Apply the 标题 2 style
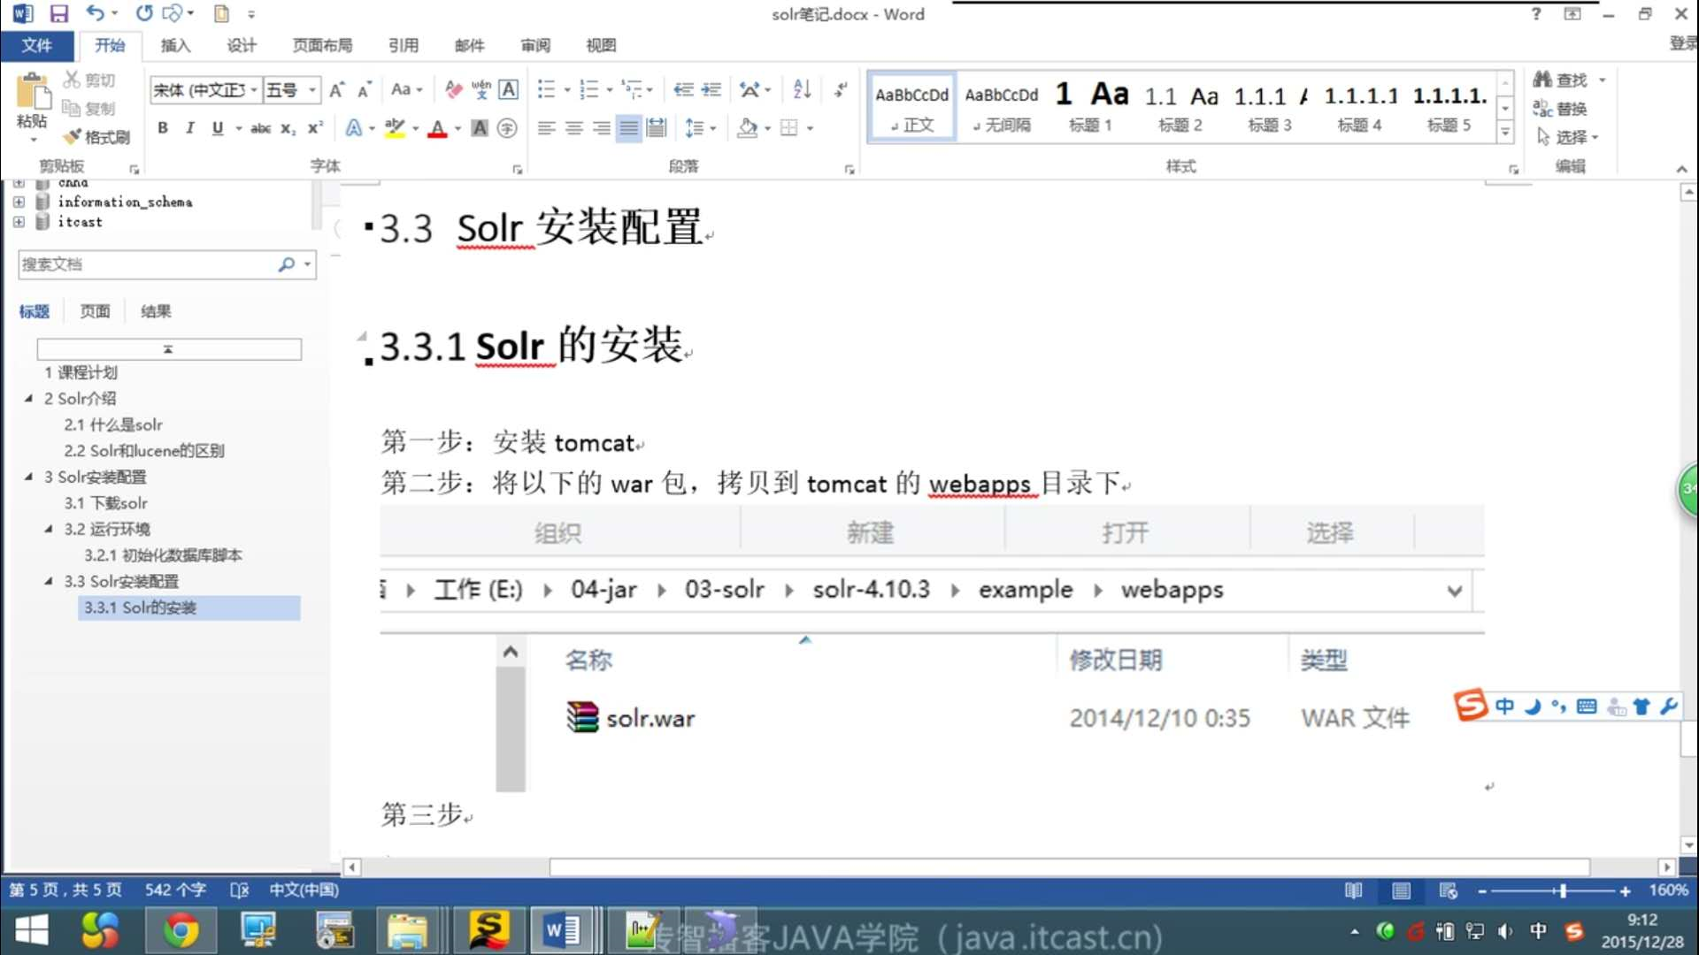Screen dimensions: 1699x955 (x=1180, y=106)
